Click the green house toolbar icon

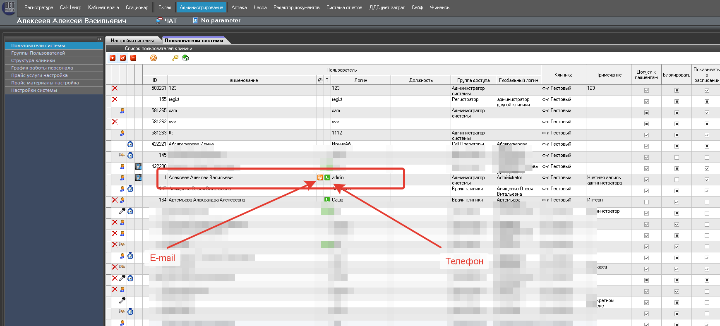click(x=186, y=58)
